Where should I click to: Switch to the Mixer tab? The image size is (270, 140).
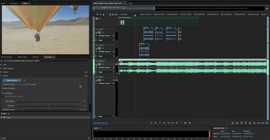131,3
